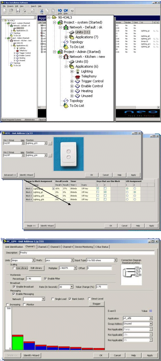Switch to the Channel 2 tab
Screen dimensions: 161x361
pyautogui.click(x=43, y=247)
